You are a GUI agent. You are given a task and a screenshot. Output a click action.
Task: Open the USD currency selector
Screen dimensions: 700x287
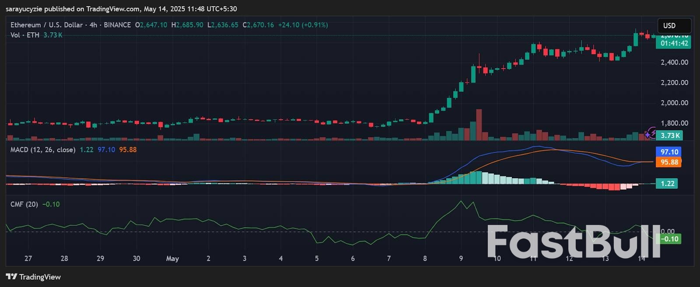pyautogui.click(x=674, y=26)
